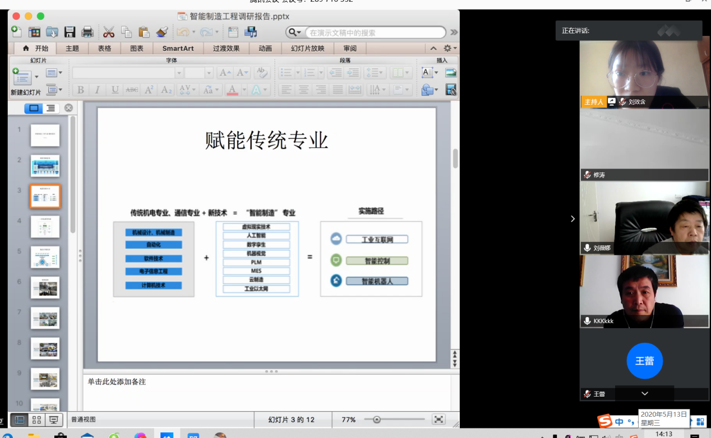Click the 王蕾 avatar circle
711x438 pixels.
tap(644, 361)
